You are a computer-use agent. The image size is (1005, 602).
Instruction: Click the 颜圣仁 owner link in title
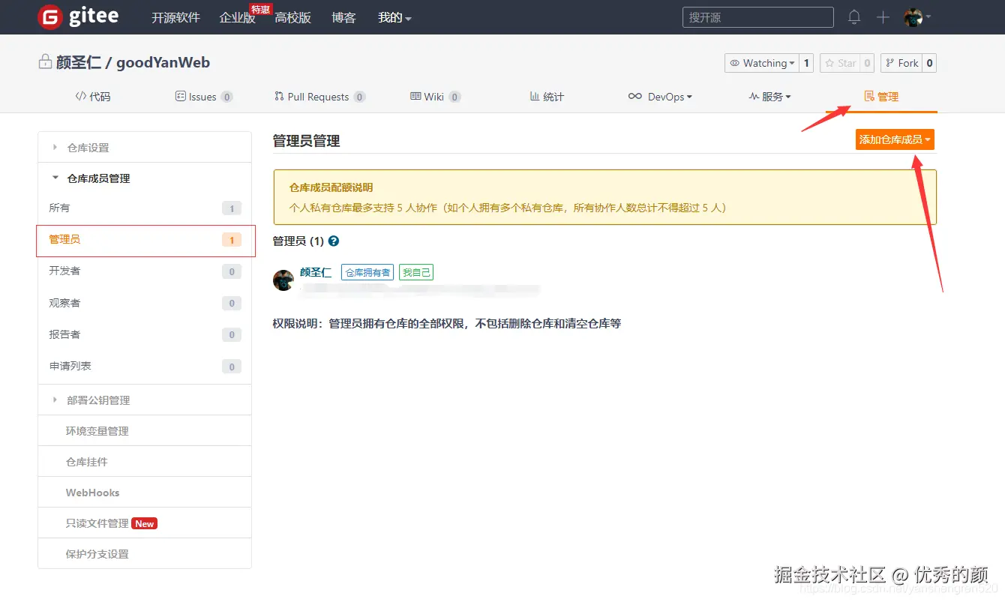79,63
